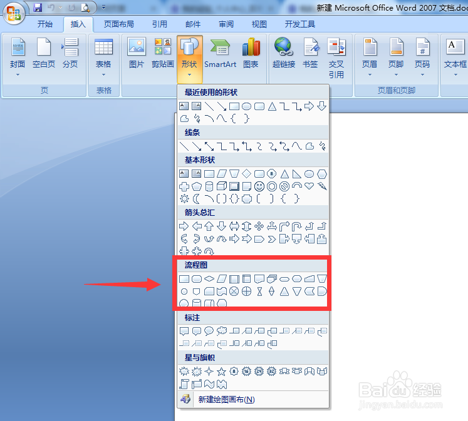Insert a blank page (空白页)
Viewport: 468px width, 421px height.
44,53
